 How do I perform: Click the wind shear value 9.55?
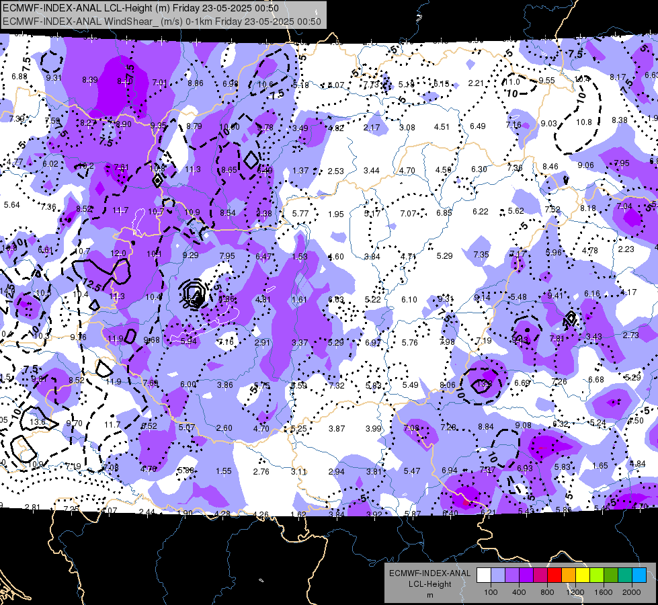pos(547,80)
